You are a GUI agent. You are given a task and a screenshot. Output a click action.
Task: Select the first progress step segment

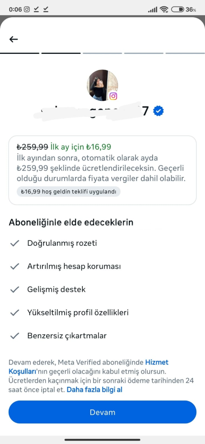20,53
